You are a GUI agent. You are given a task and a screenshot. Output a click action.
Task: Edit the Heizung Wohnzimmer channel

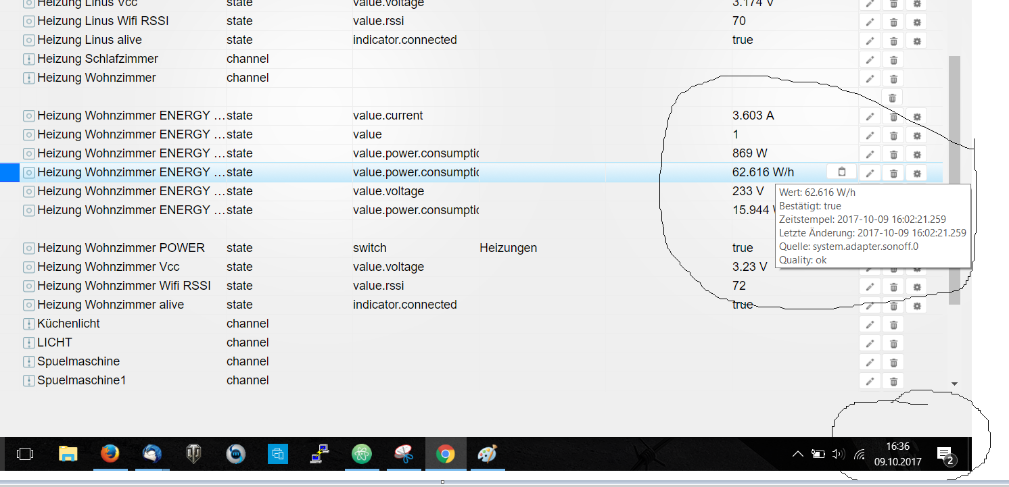click(x=870, y=78)
